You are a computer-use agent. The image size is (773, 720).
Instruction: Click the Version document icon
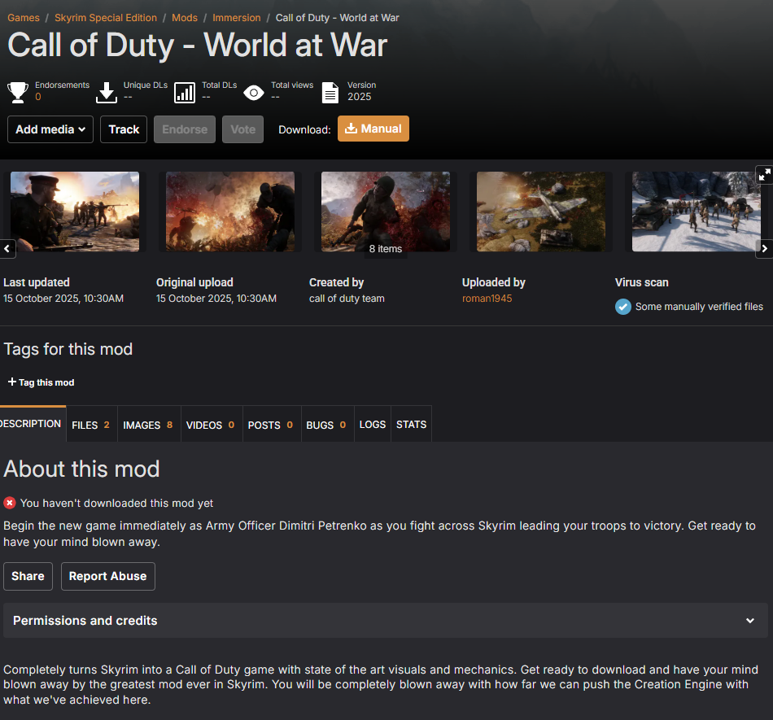tap(330, 93)
